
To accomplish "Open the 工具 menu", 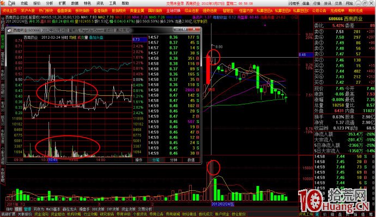I will click(112, 3).
